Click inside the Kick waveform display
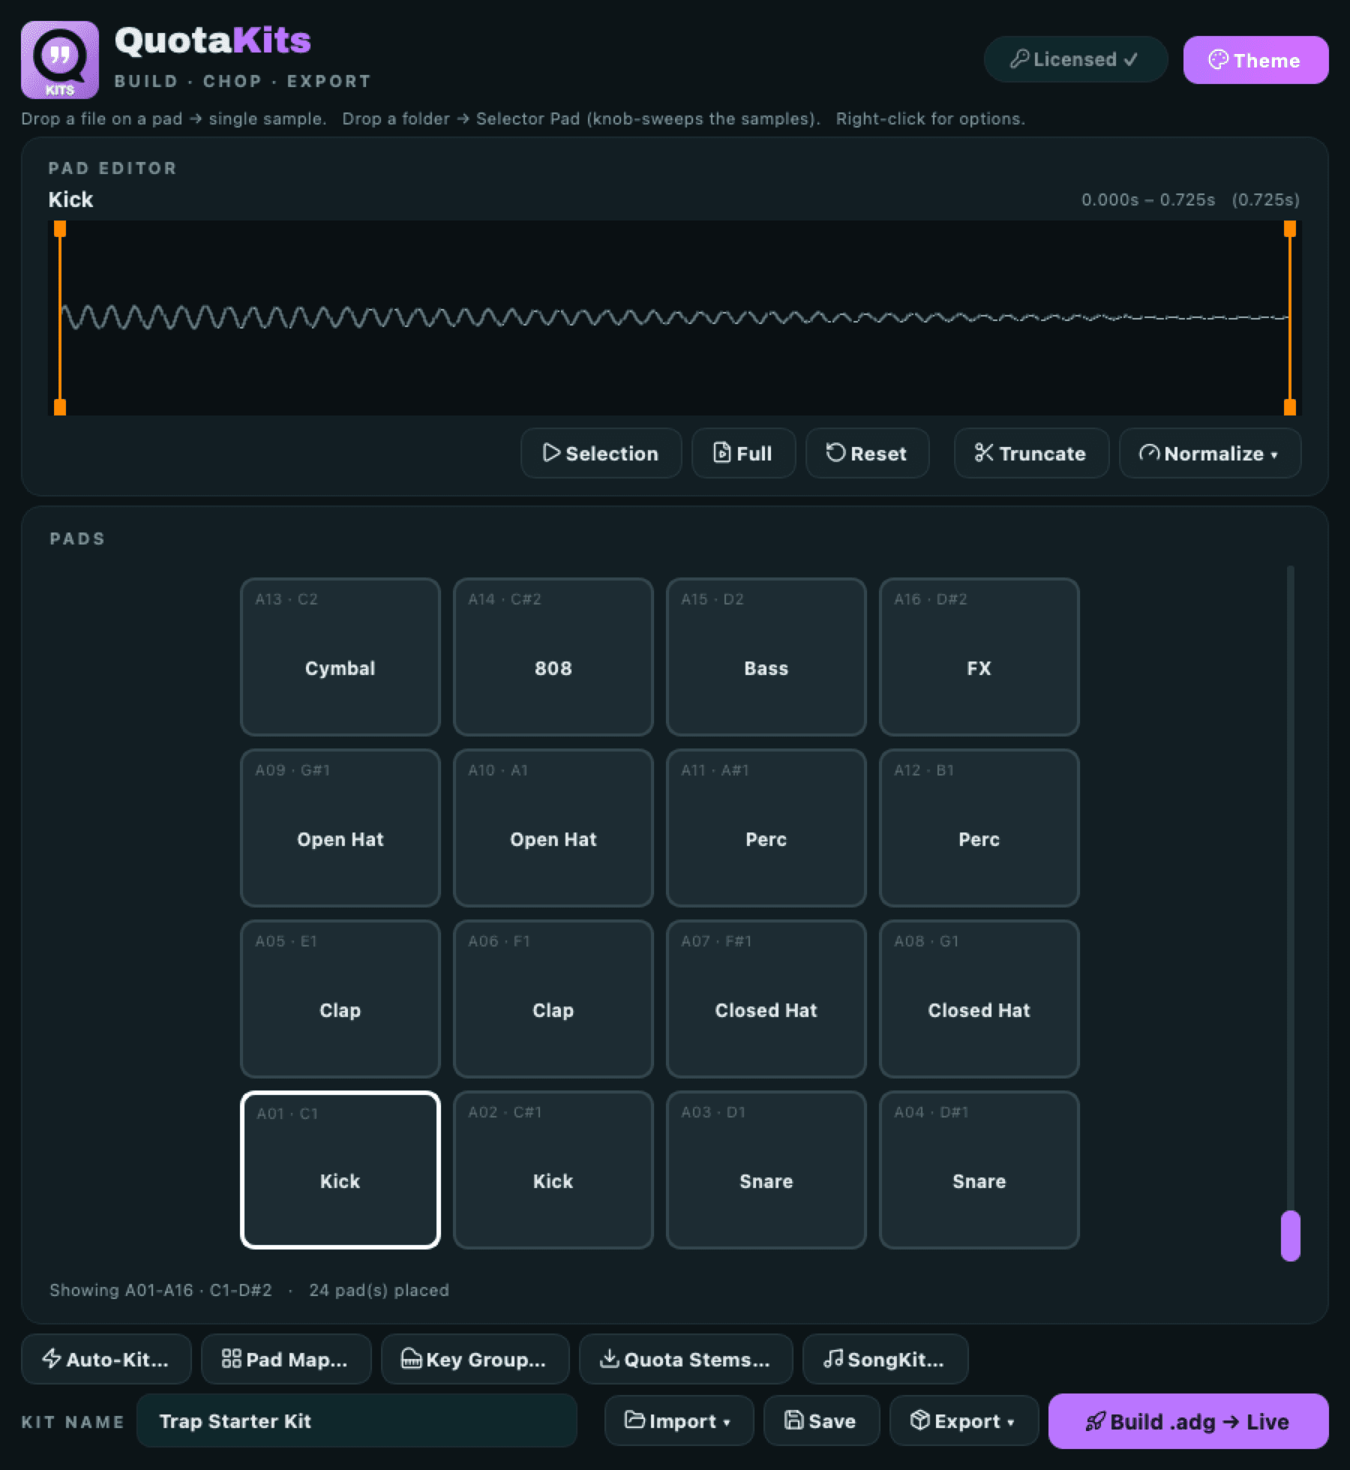 [675, 318]
